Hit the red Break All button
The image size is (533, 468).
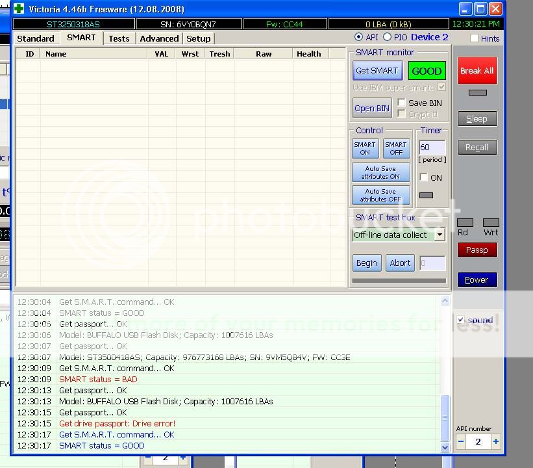click(477, 70)
